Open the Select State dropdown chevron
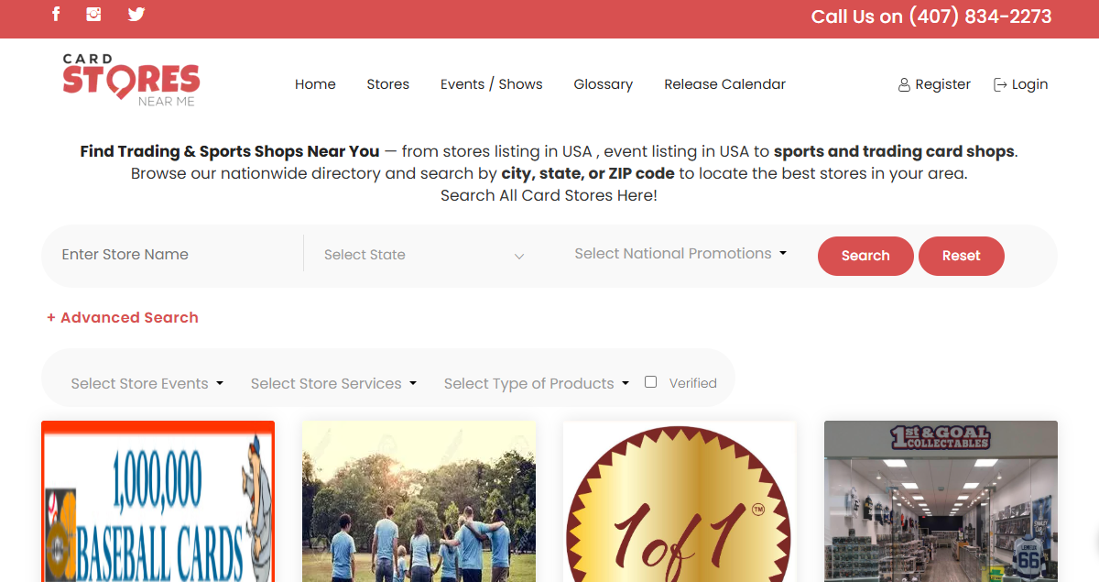This screenshot has width=1099, height=582. [x=519, y=257]
